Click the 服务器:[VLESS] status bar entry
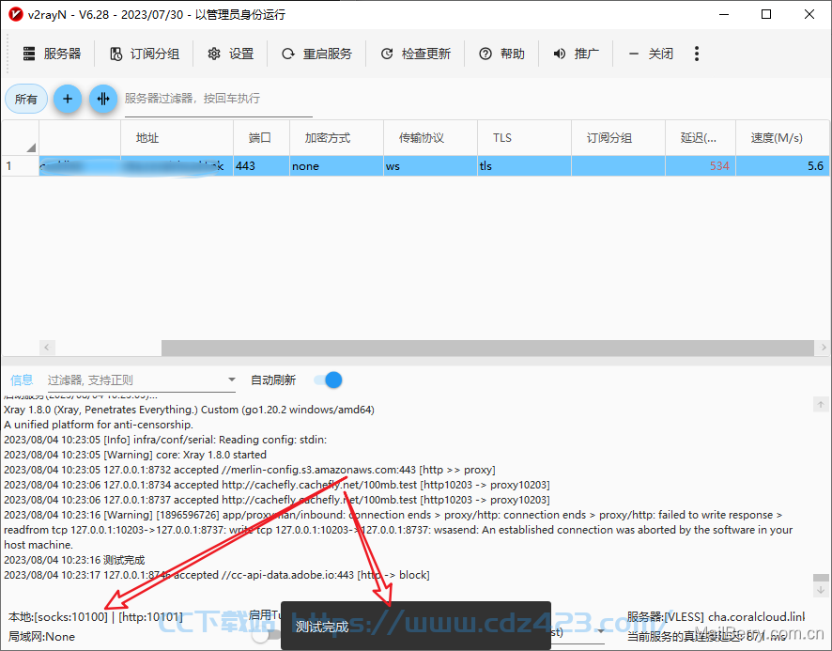This screenshot has width=832, height=651. [716, 617]
